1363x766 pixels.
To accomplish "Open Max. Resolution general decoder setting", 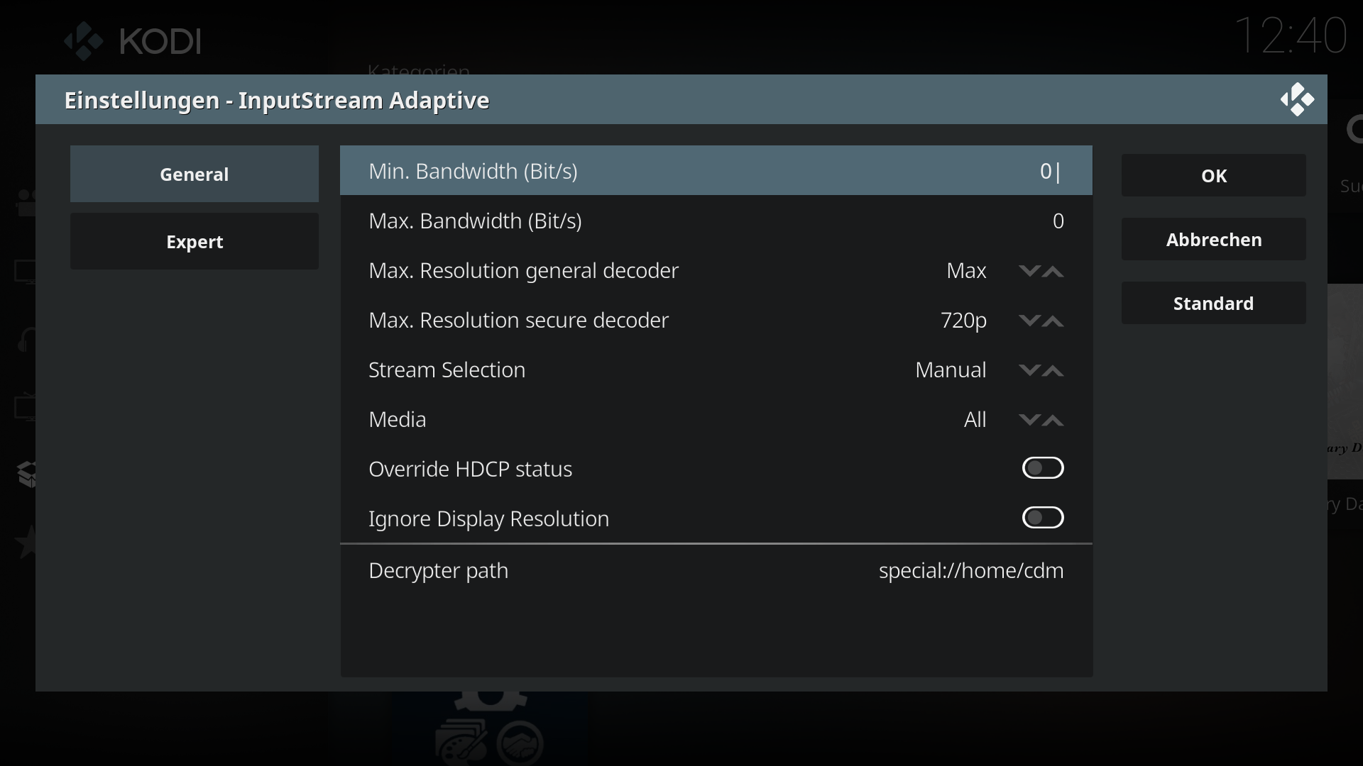I will pos(716,270).
